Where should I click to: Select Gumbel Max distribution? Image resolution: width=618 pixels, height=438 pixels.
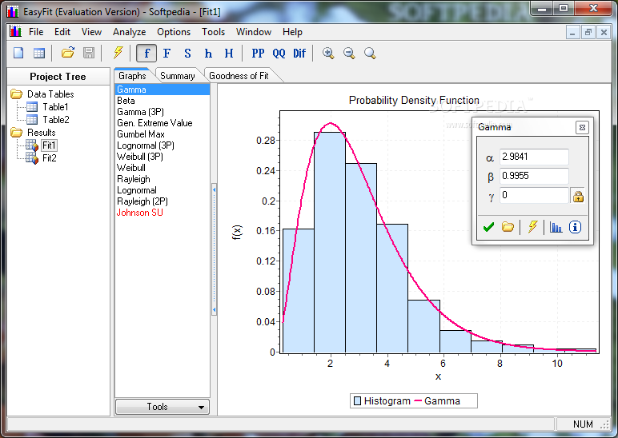(163, 134)
